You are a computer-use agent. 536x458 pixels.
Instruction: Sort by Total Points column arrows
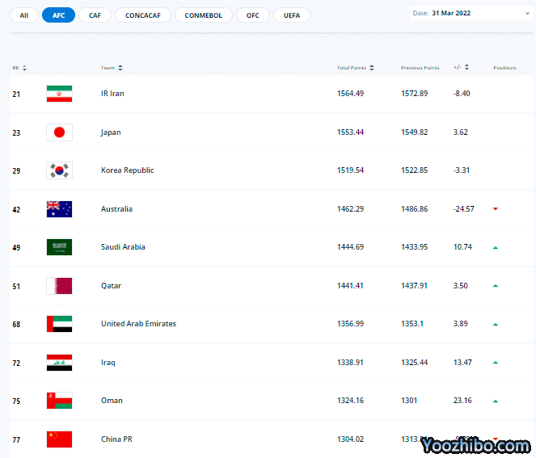(x=372, y=68)
